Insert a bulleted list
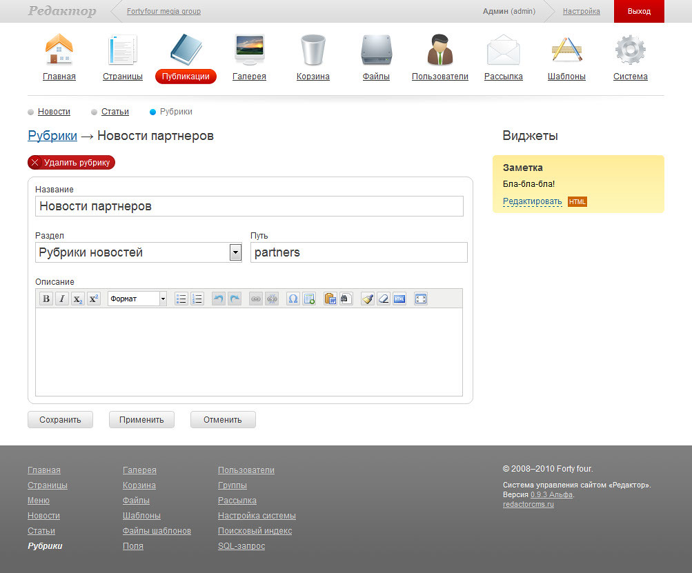This screenshot has width=692, height=573. (x=181, y=299)
